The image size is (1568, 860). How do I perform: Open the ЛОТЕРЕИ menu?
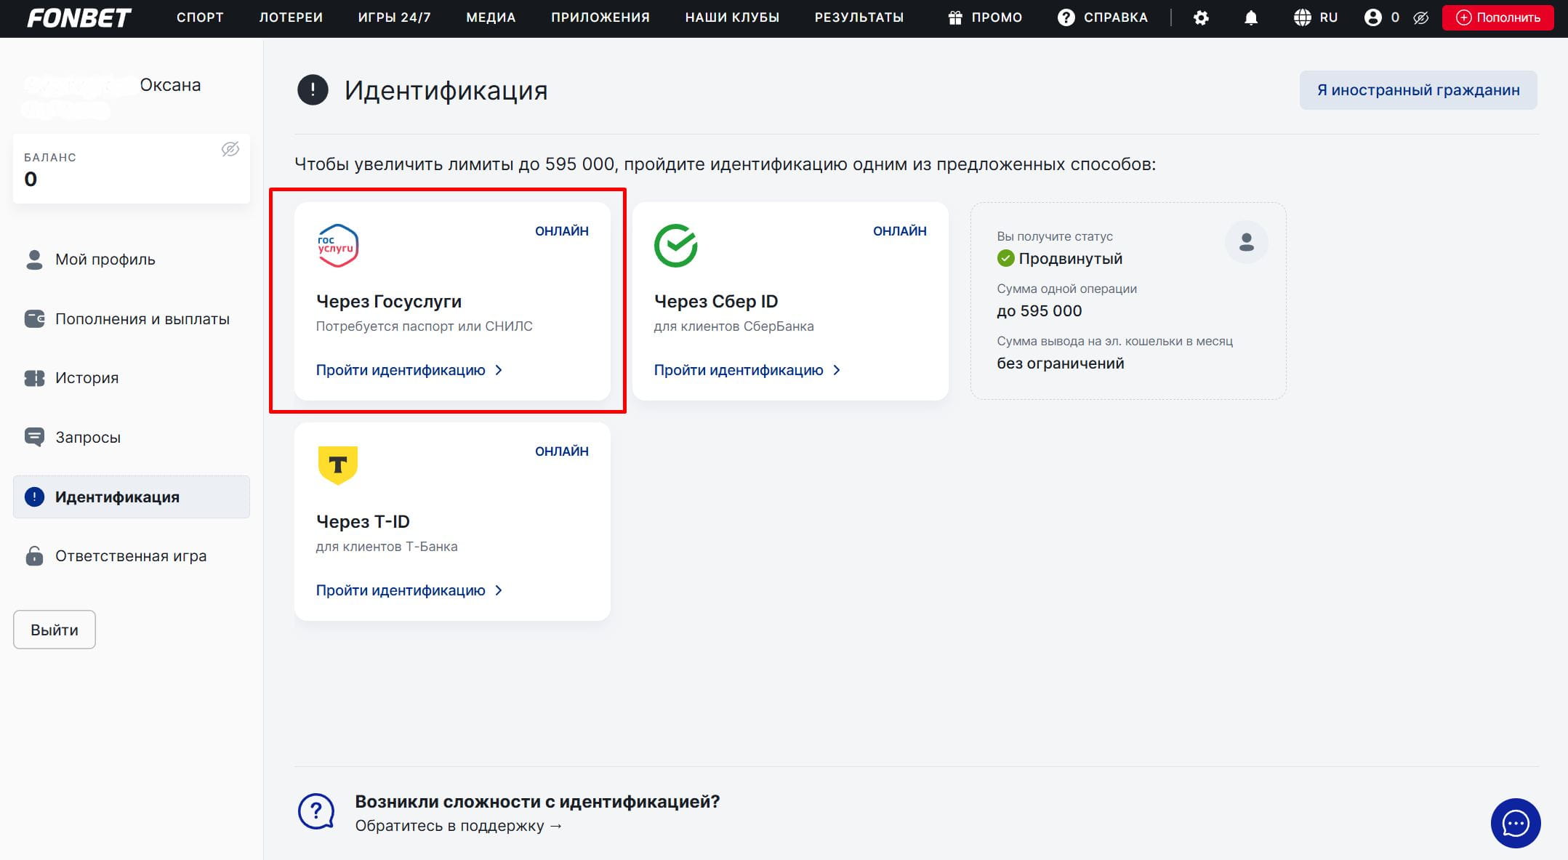(x=291, y=17)
